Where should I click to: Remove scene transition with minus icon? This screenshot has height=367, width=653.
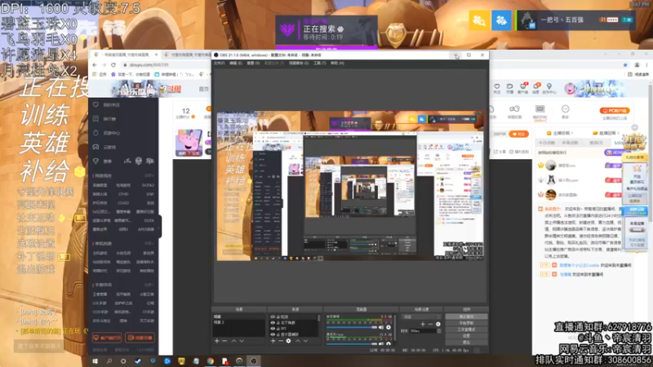(x=431, y=324)
